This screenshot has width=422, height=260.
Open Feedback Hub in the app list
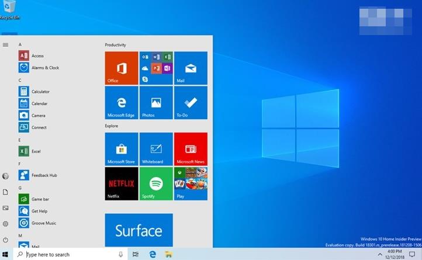pyautogui.click(x=38, y=175)
